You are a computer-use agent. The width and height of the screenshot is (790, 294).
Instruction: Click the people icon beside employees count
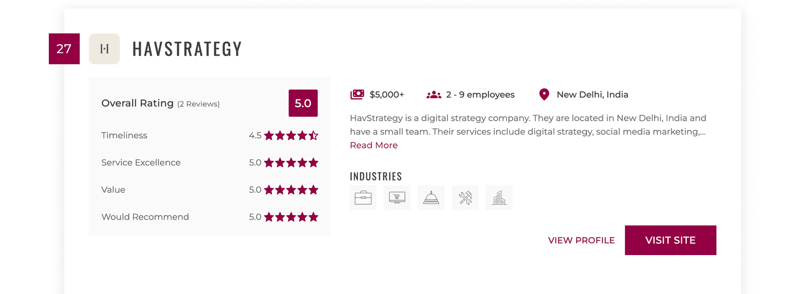[x=434, y=95]
